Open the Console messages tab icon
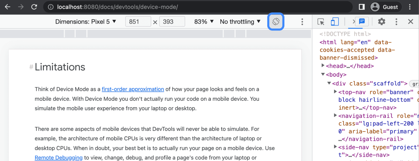 [362, 22]
